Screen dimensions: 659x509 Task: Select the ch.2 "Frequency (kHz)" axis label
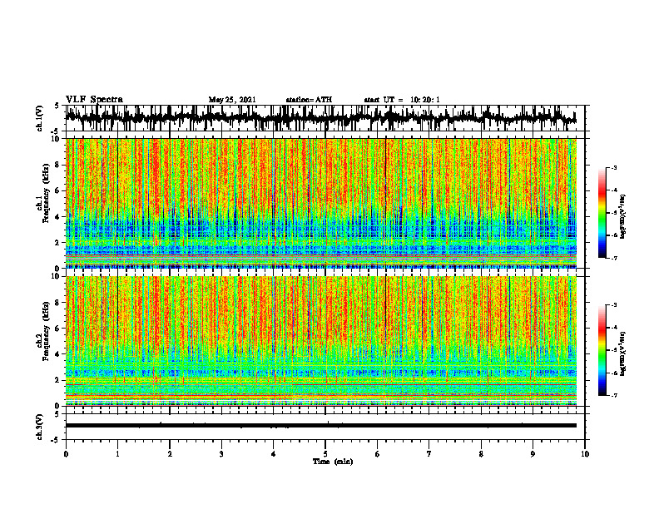(46, 331)
